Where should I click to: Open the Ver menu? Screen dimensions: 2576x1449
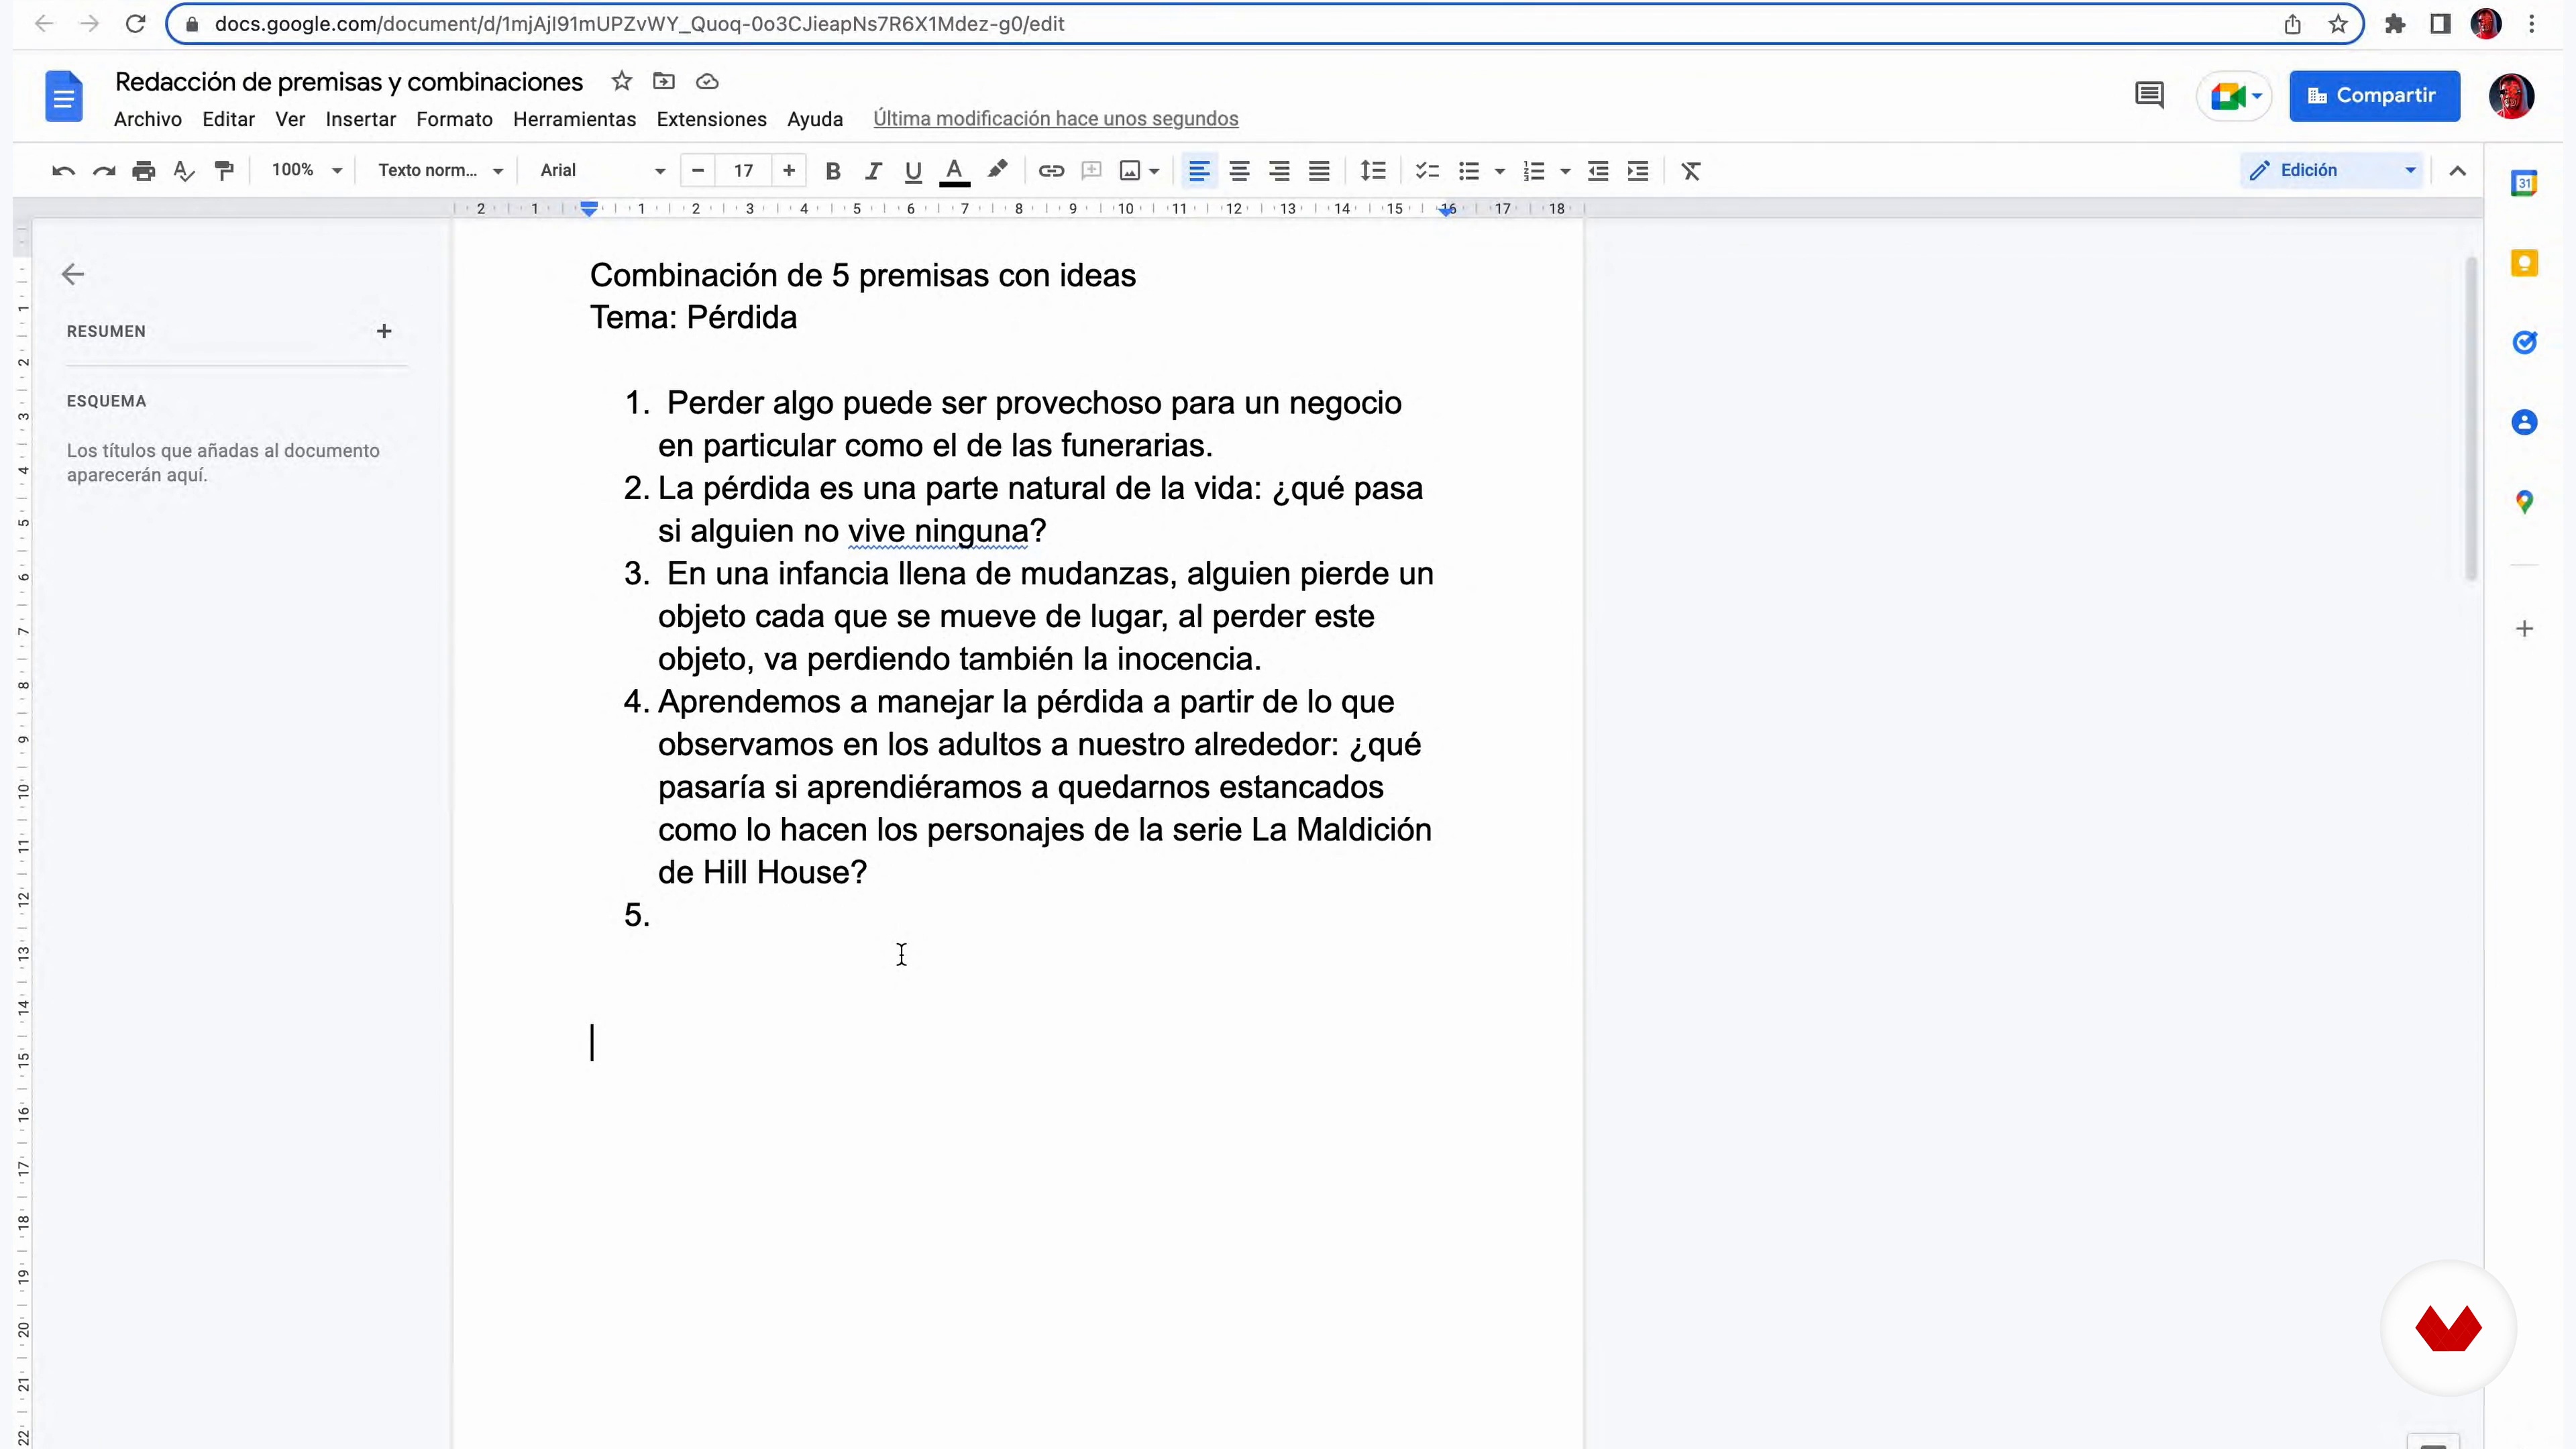click(x=290, y=119)
